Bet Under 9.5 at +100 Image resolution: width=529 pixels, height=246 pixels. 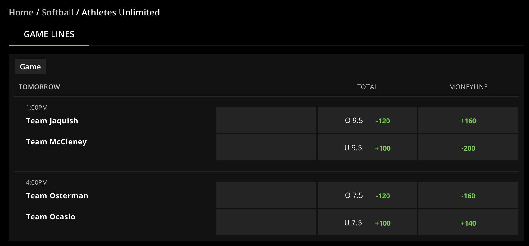367,148
